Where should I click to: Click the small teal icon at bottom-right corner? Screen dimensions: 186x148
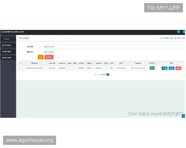coord(184,116)
